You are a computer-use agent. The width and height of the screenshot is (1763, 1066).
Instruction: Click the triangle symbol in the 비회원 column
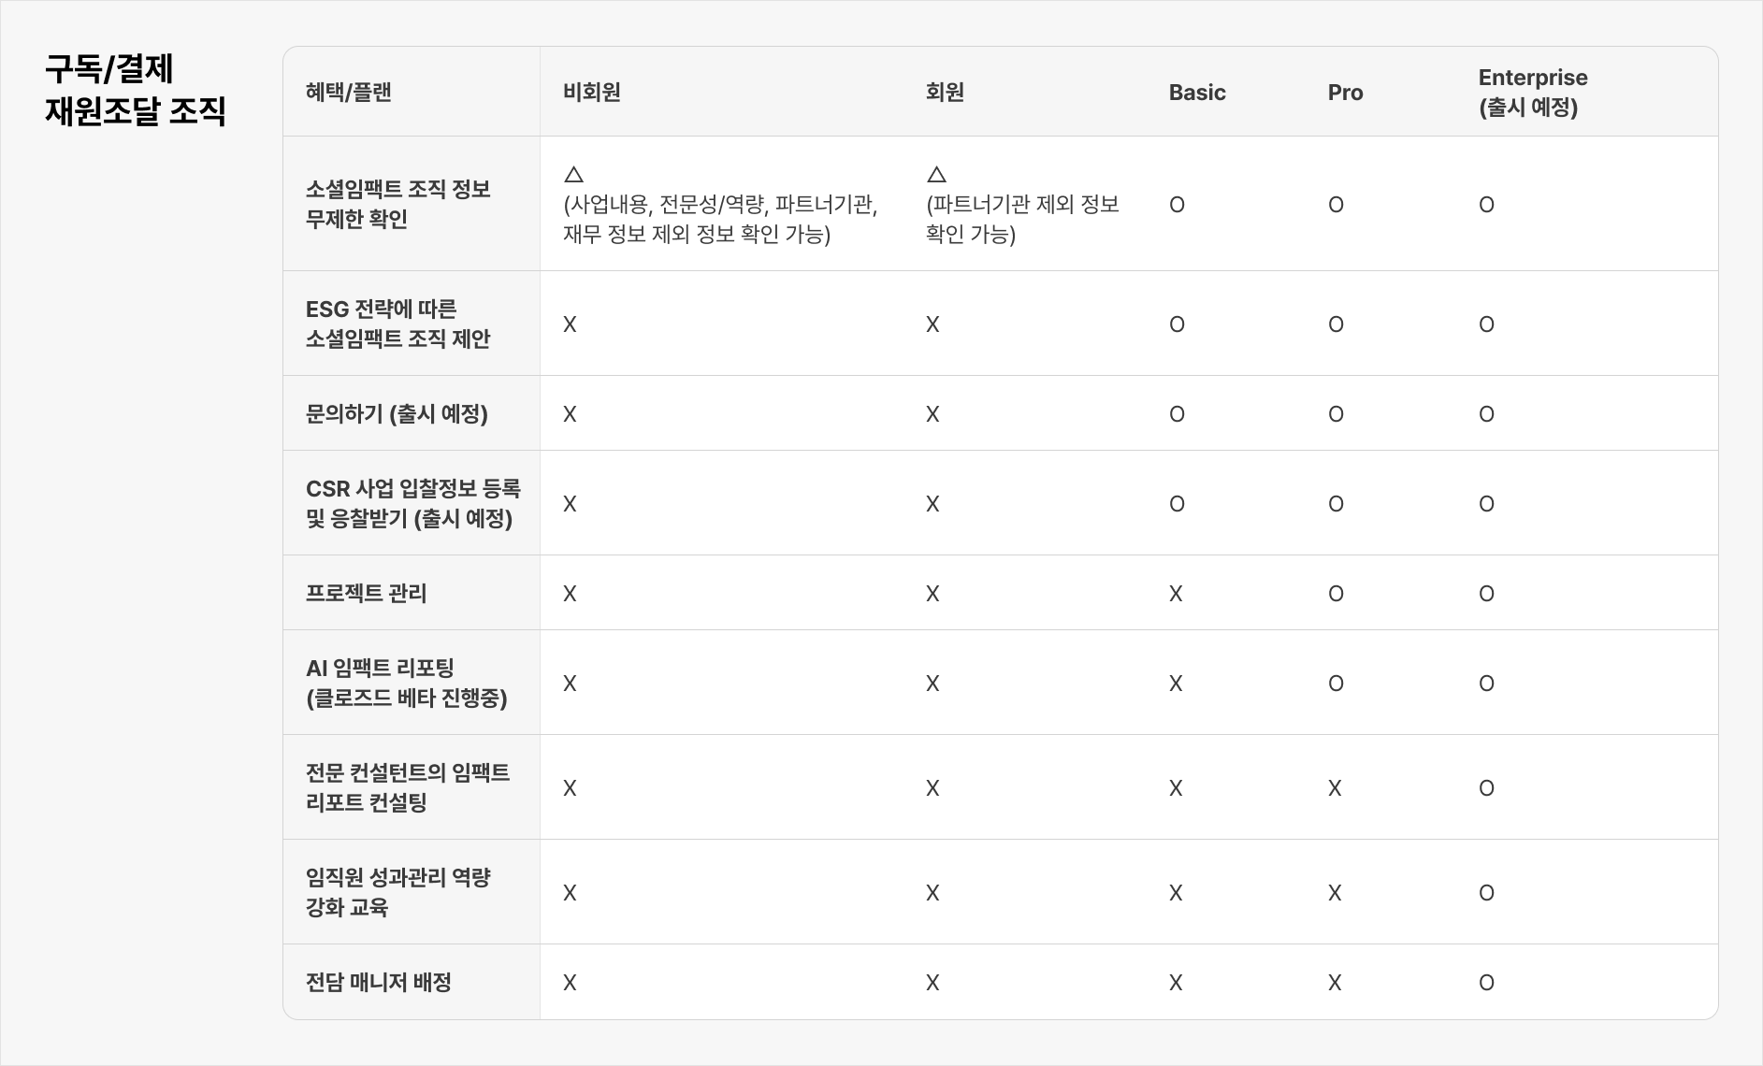(574, 175)
